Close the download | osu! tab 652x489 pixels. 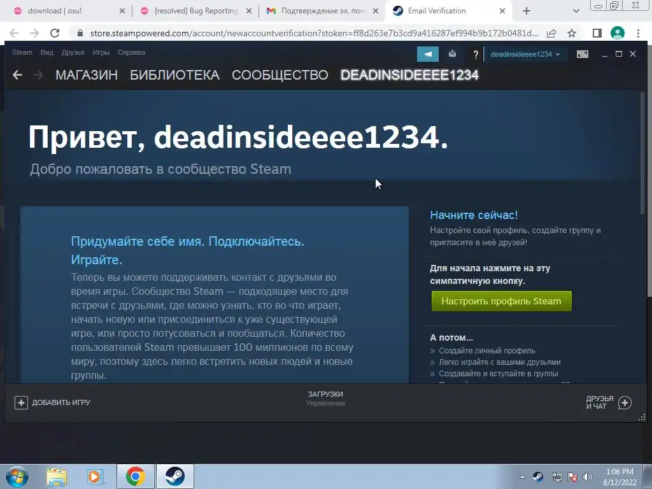122,11
